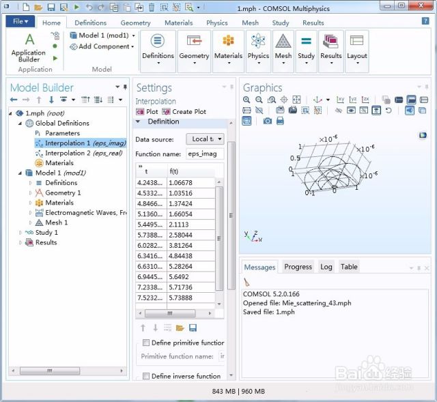Click the Undo icon in title toolbar
437x402 pixels.
pyautogui.click(x=89, y=7)
